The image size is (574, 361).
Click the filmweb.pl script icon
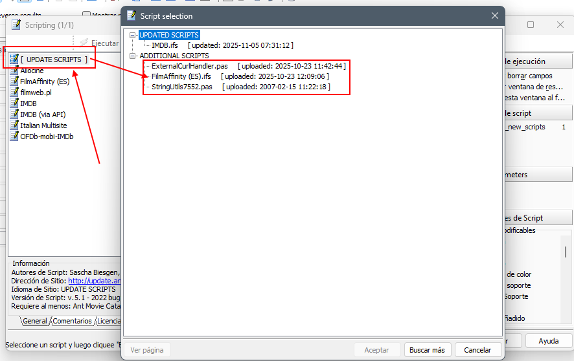(14, 92)
